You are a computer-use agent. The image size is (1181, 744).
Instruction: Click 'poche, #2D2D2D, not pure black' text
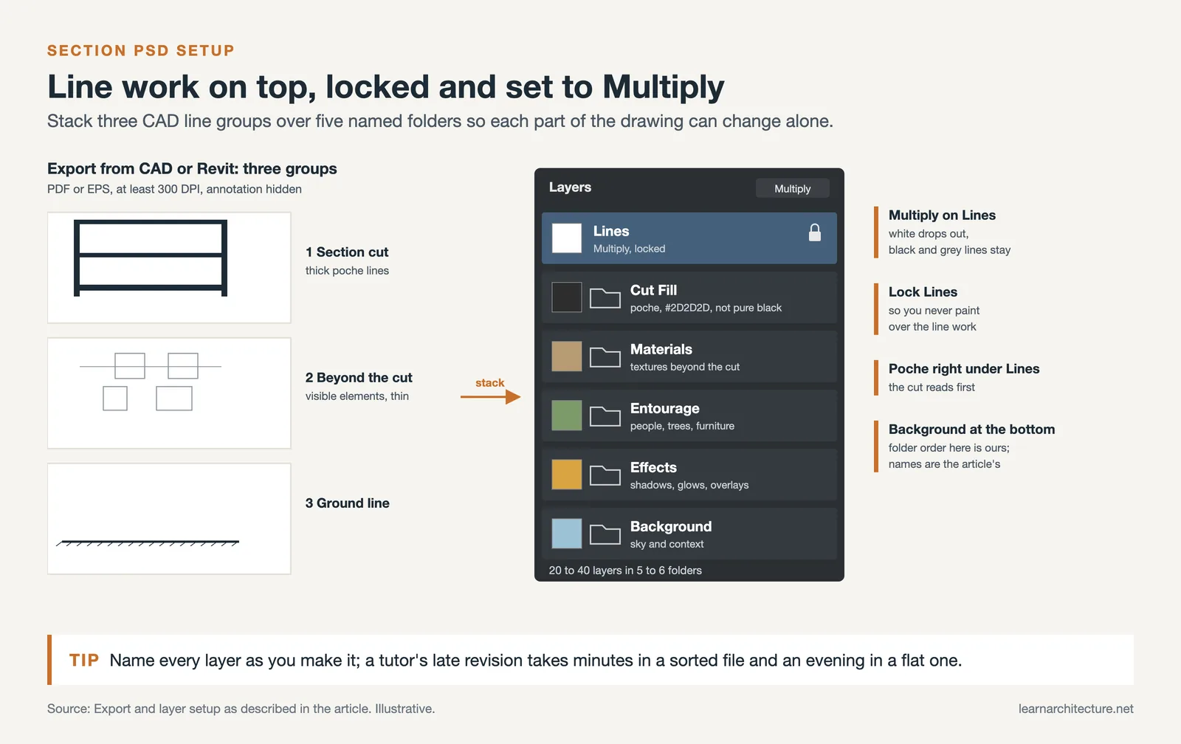click(706, 308)
